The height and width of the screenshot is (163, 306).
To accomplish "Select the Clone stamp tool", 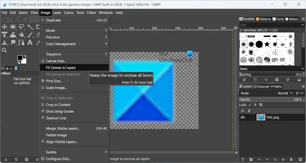I will (x=4, y=42).
